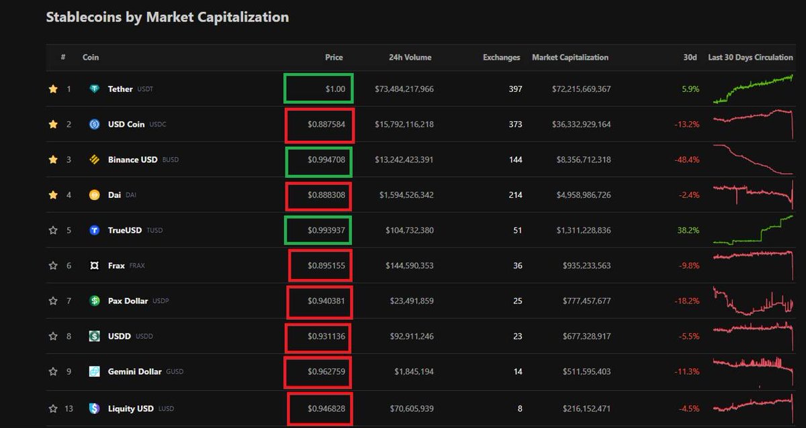Click Liquity USD price $0.946828
This screenshot has height=428, width=806.
326,409
